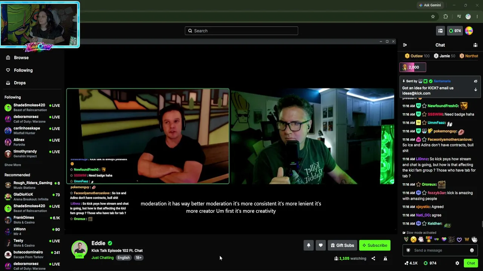Screen dimensions: 483x271
Task: Click the Santamaria username in pinned message
Action: [x=442, y=81]
